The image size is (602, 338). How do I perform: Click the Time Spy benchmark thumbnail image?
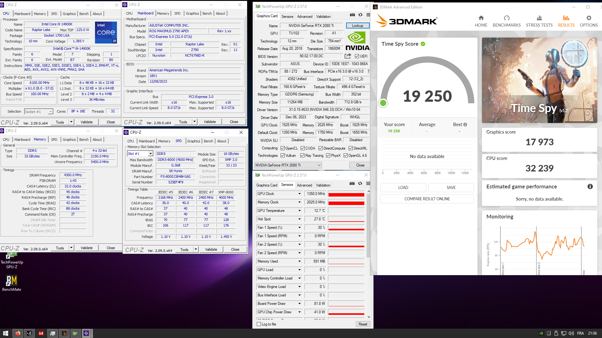pyautogui.click(x=539, y=80)
